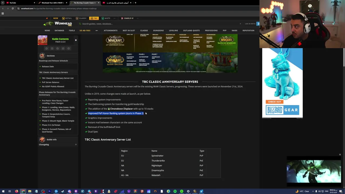Jump to Phase 3.5: Zul'Aman section
The image size is (345, 194).
click(51, 125)
